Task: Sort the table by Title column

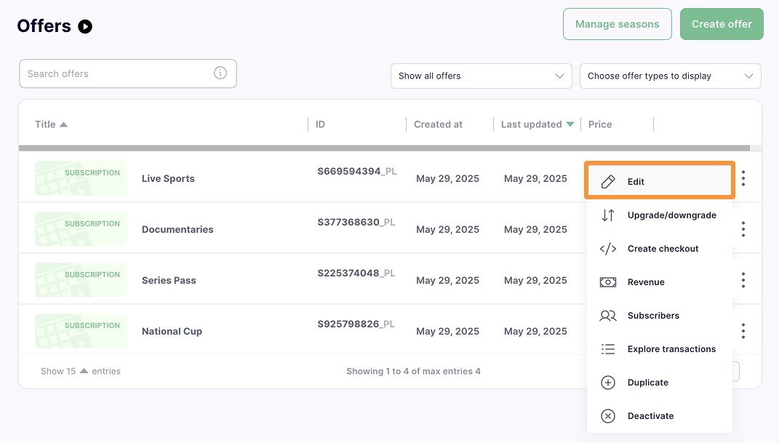Action: click(x=51, y=124)
